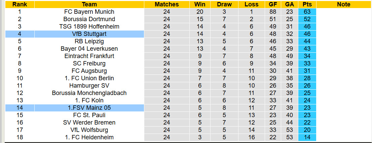Select Hamburger SV team name
The image size is (372, 143).
click(x=89, y=86)
